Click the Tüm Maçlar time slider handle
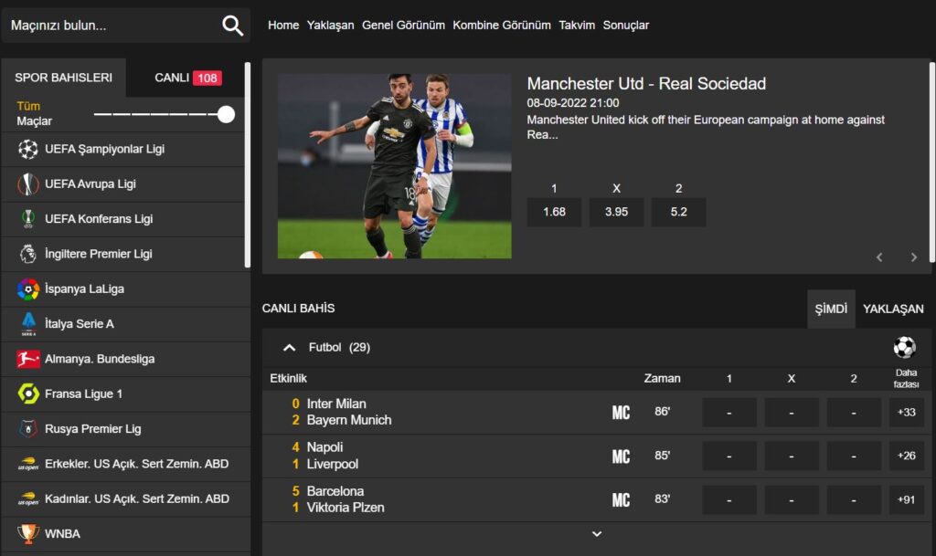This screenshot has height=556, width=936. pyautogui.click(x=226, y=114)
